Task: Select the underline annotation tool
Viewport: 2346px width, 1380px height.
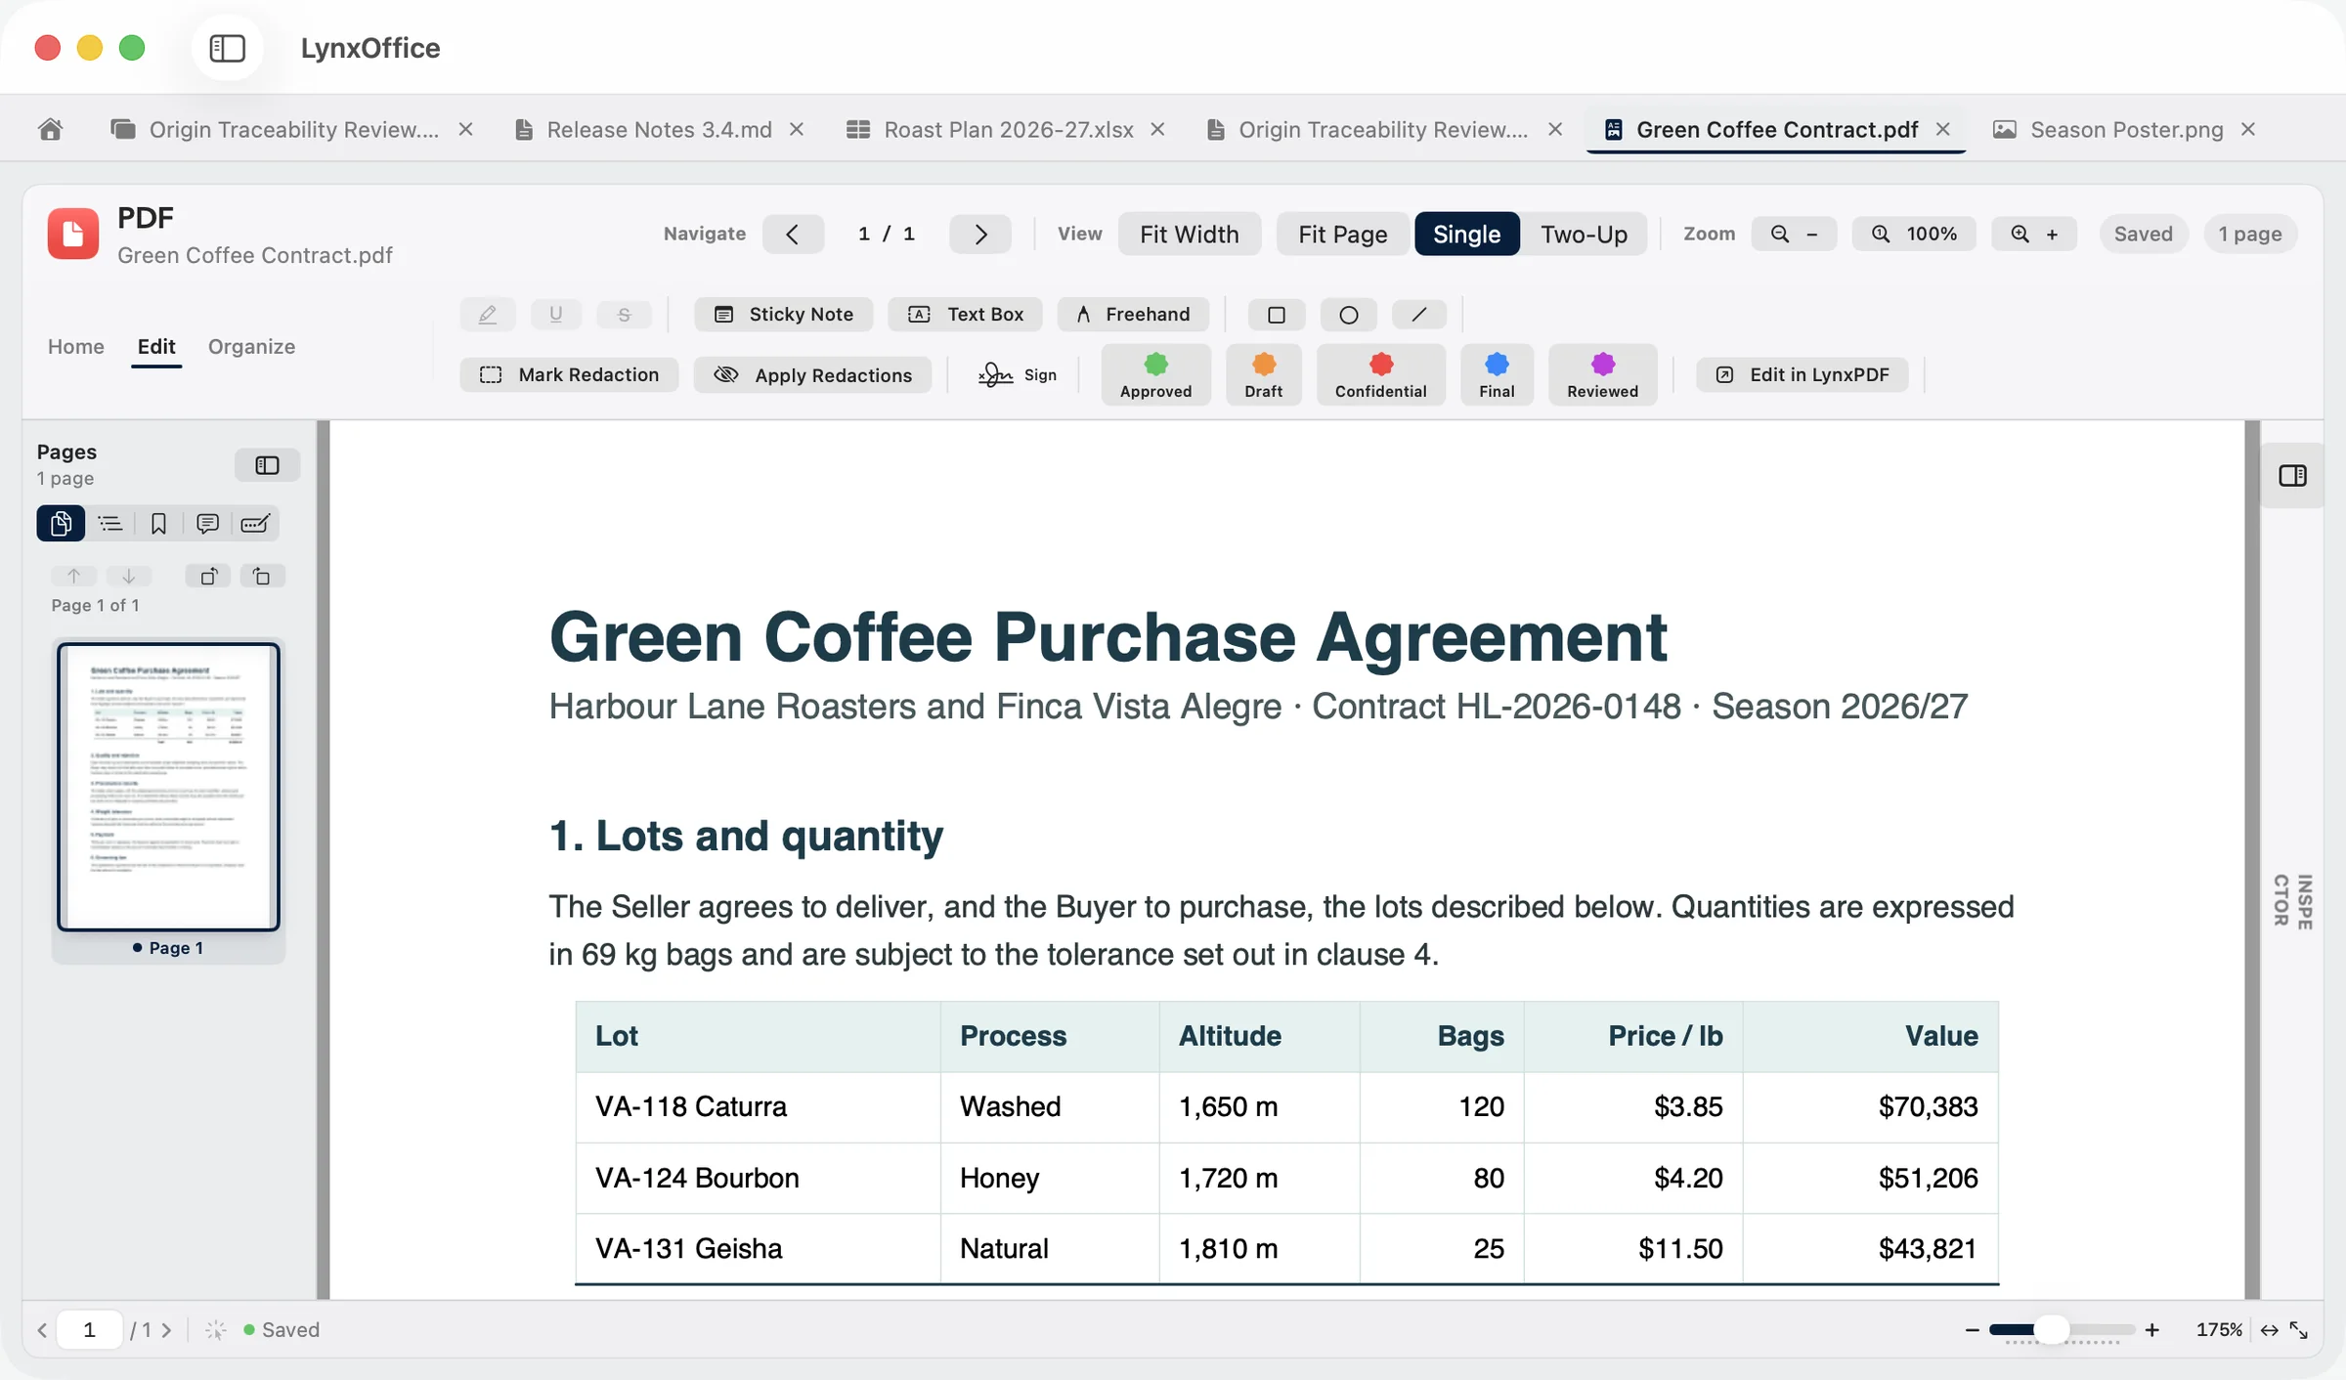Action: (555, 314)
